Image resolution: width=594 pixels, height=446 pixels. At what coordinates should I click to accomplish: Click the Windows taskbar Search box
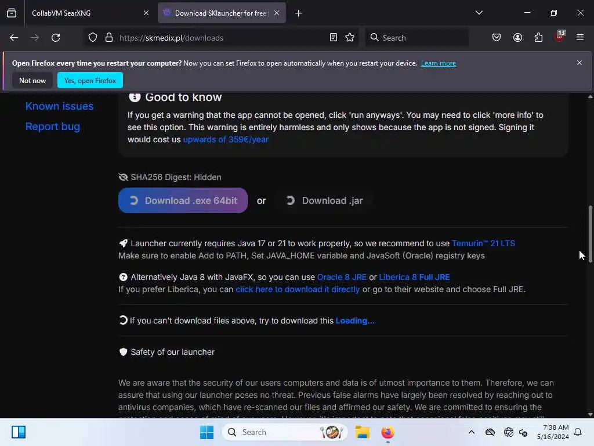[x=284, y=432]
